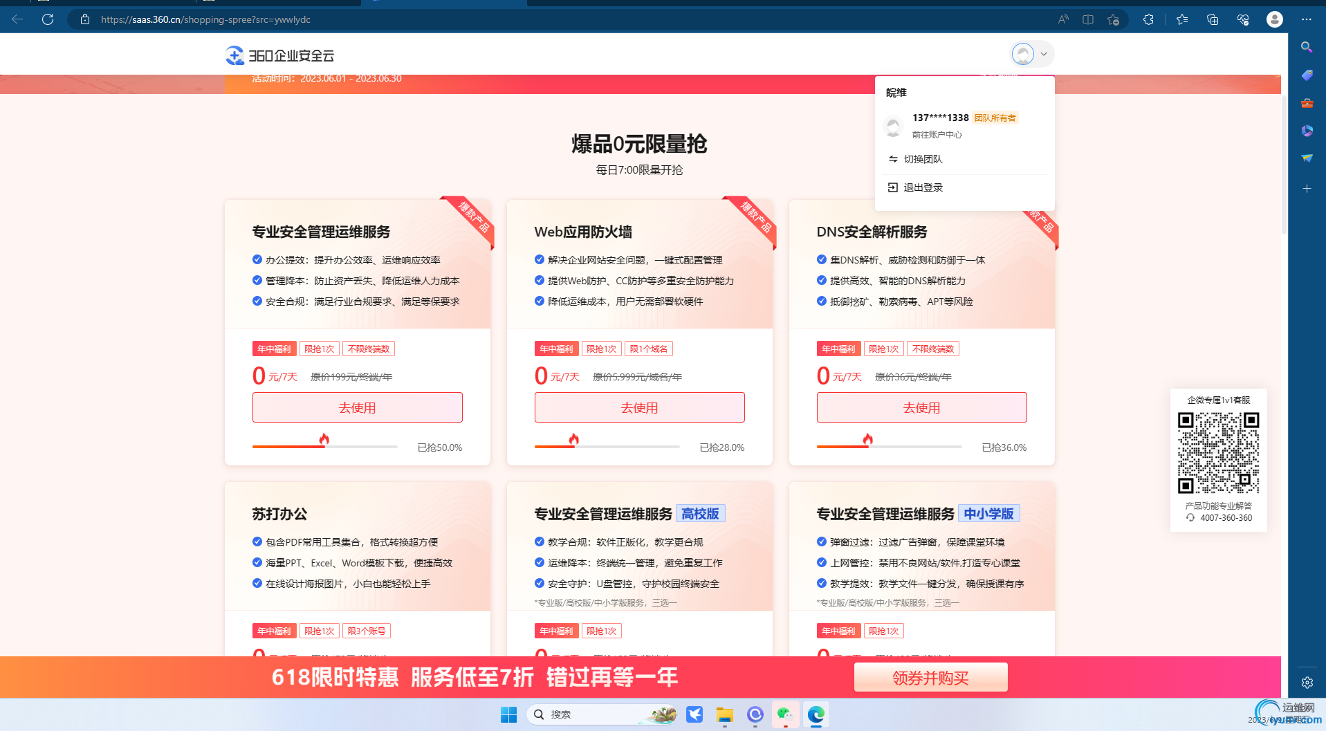Open sidebar shopping tag icon
1326x731 pixels.
click(1307, 75)
